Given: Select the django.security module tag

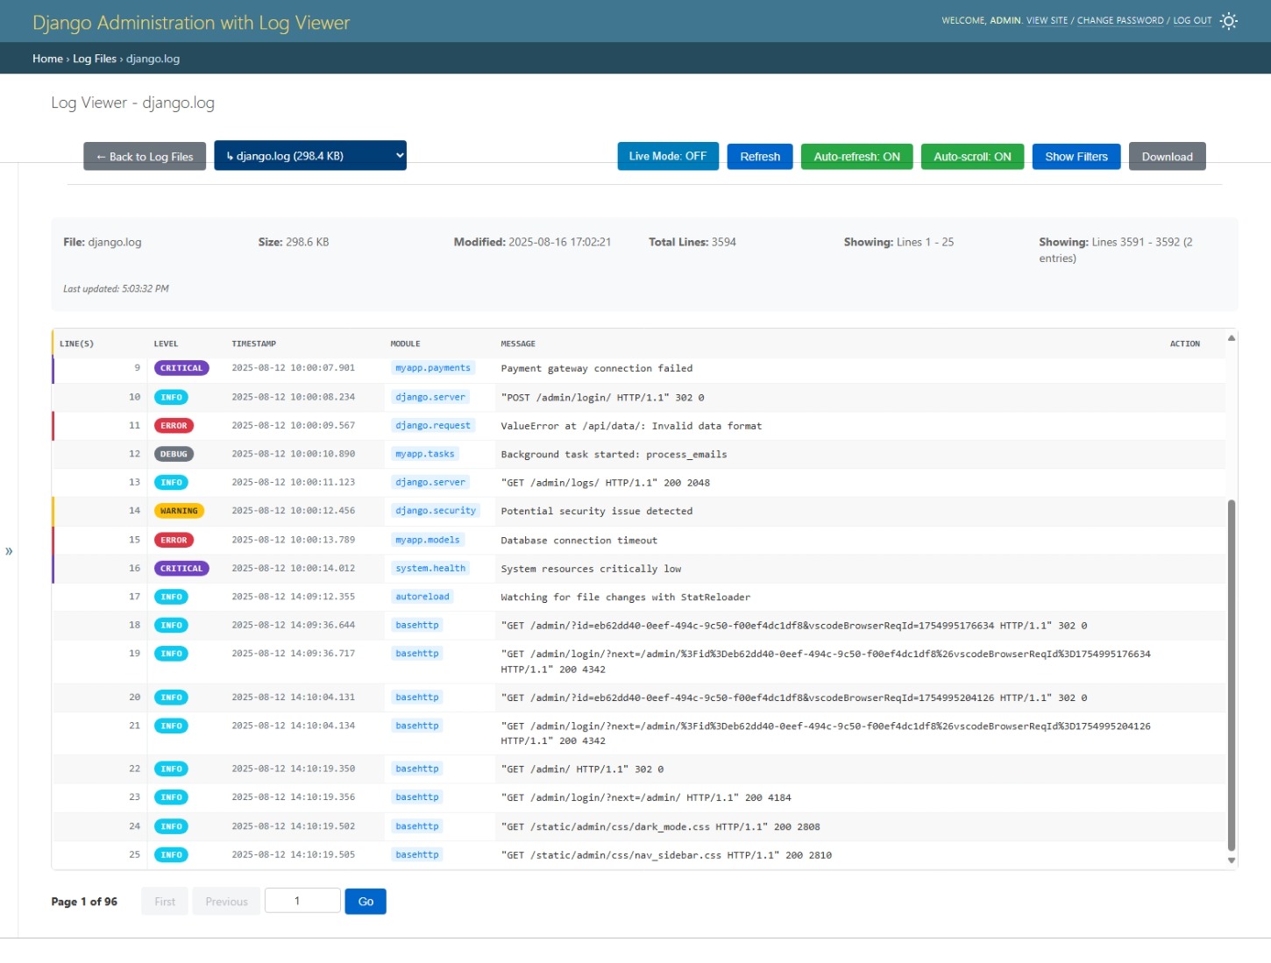Looking at the screenshot, I should pyautogui.click(x=436, y=511).
